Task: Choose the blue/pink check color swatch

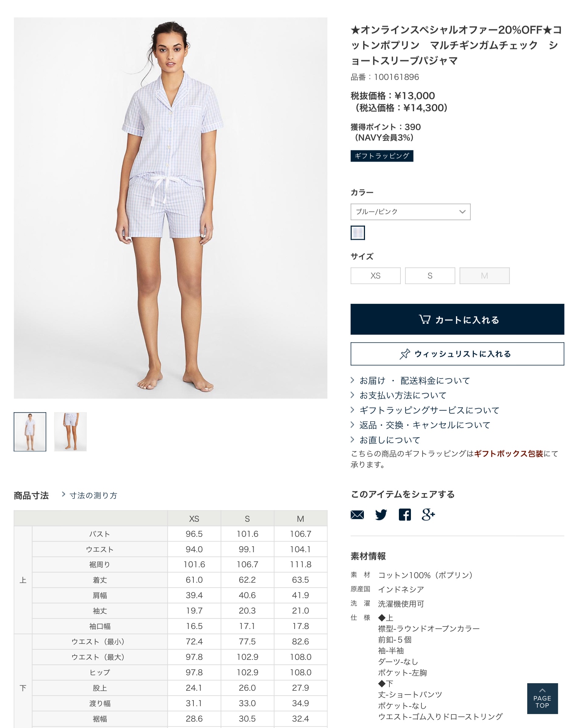Action: [357, 233]
